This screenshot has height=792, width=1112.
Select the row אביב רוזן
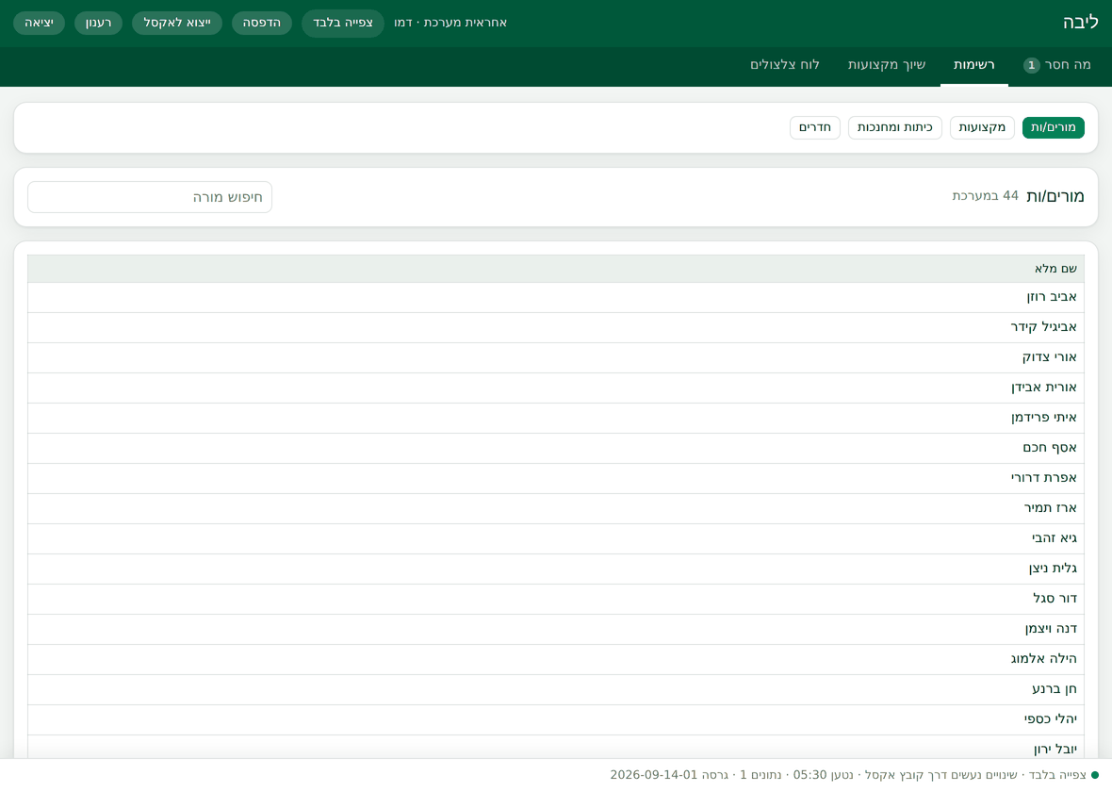pos(556,297)
